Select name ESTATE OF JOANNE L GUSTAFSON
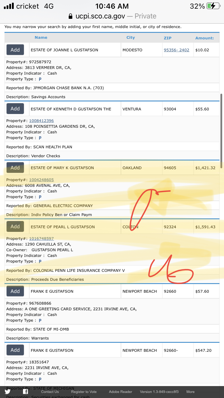Image resolution: width=224 pixels, height=398 pixels. coord(64,50)
